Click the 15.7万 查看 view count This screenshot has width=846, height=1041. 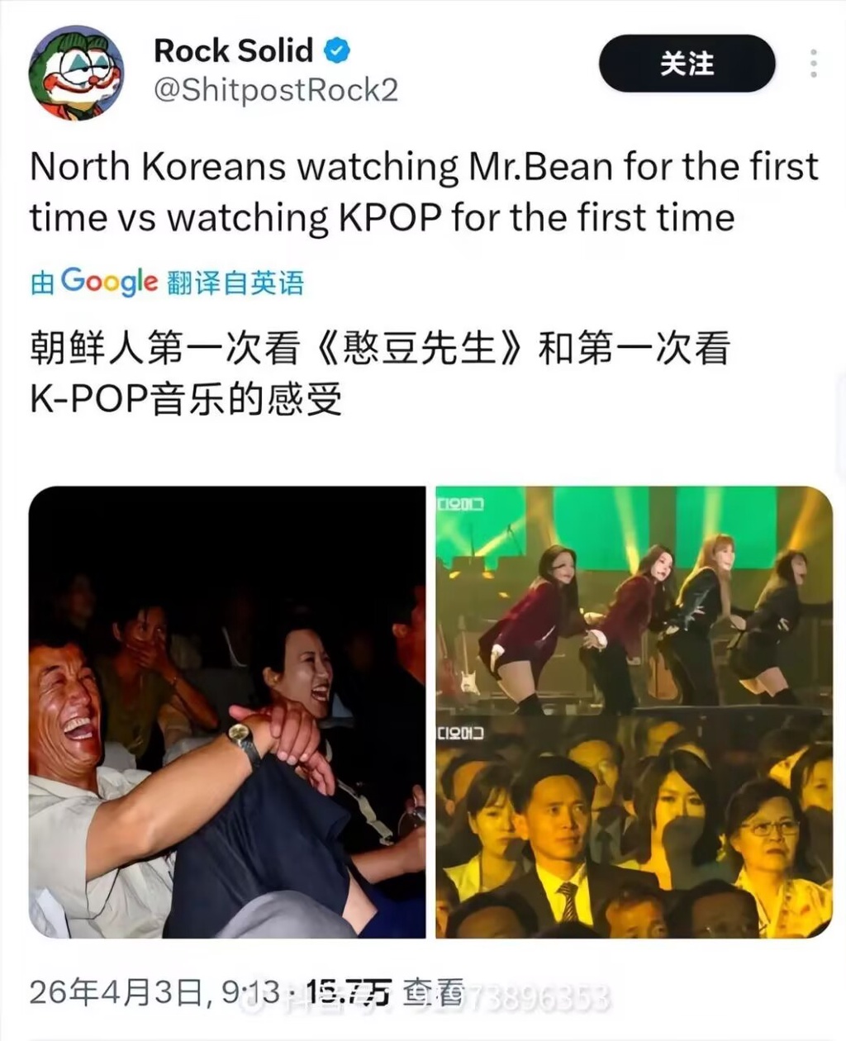pyautogui.click(x=386, y=991)
